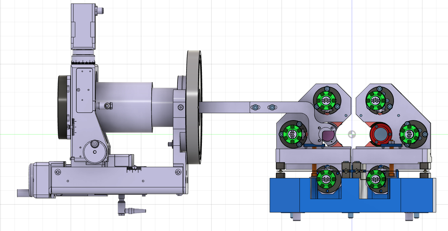Select the black circular dial on left
This screenshot has height=231, width=448.
62,108
